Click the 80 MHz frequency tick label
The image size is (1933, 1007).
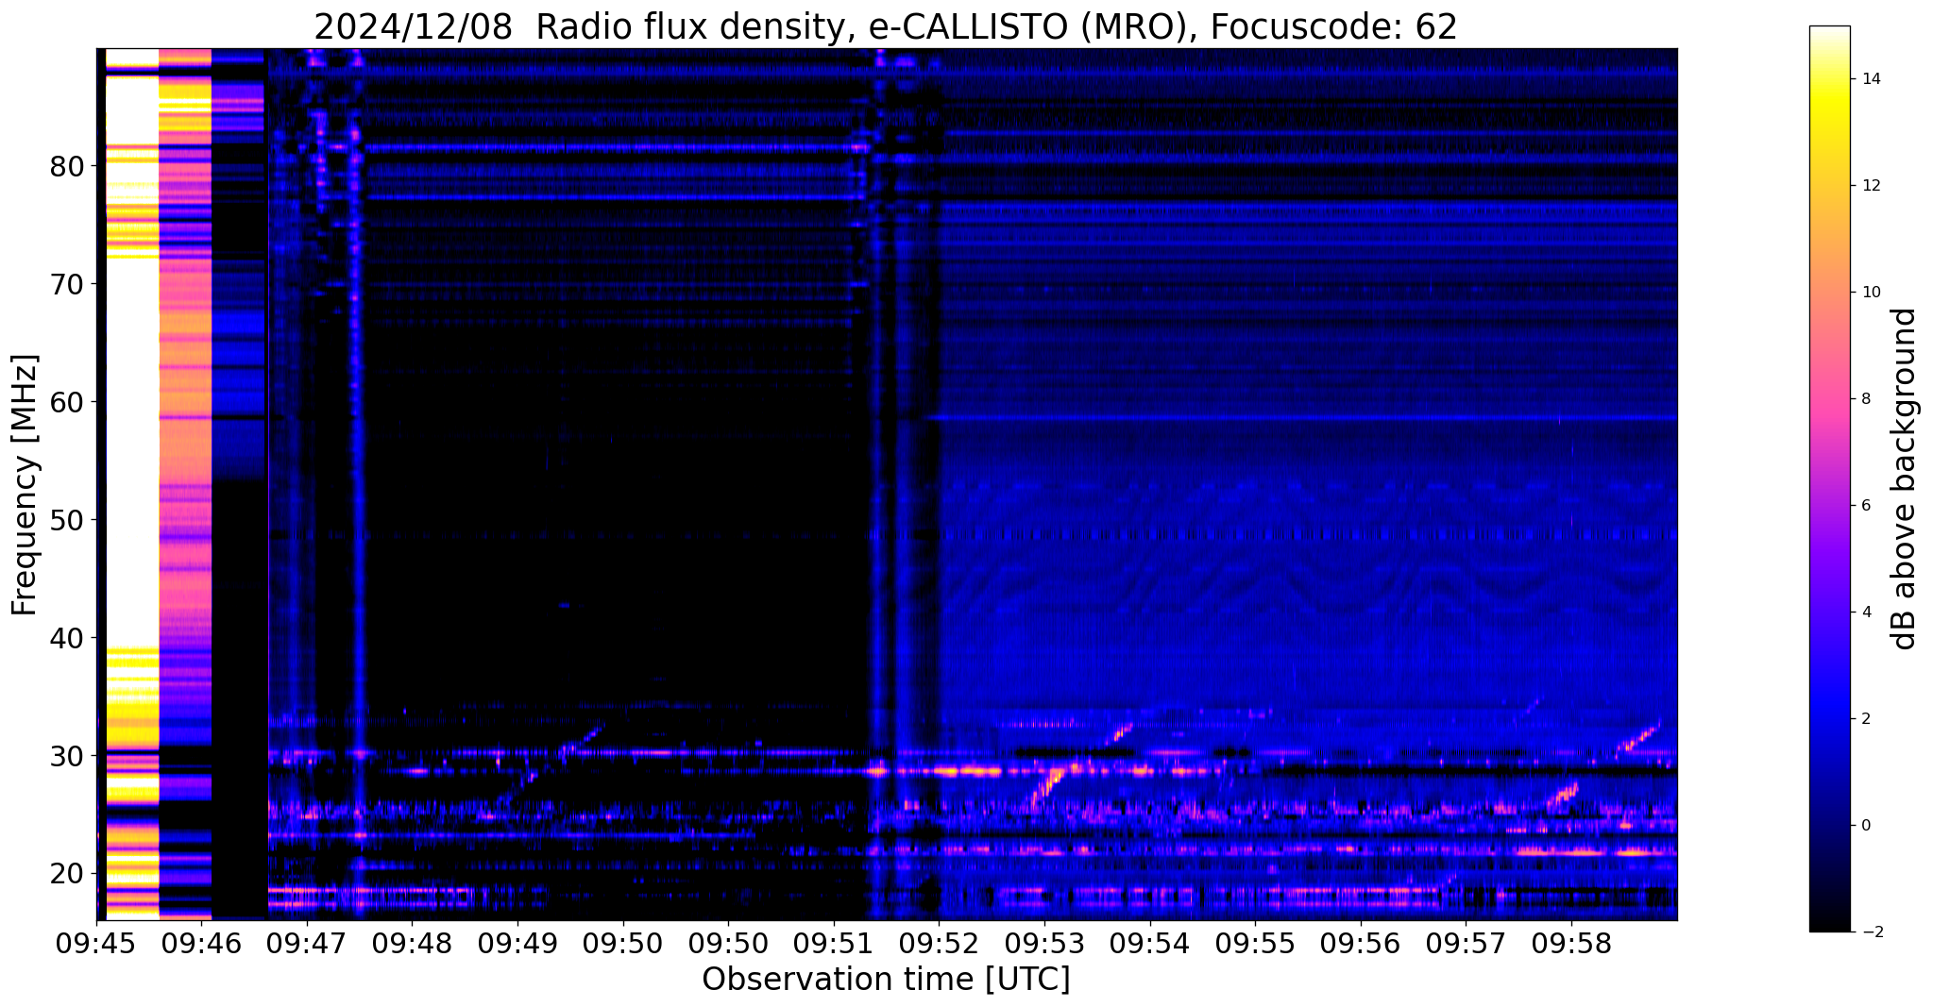(66, 166)
